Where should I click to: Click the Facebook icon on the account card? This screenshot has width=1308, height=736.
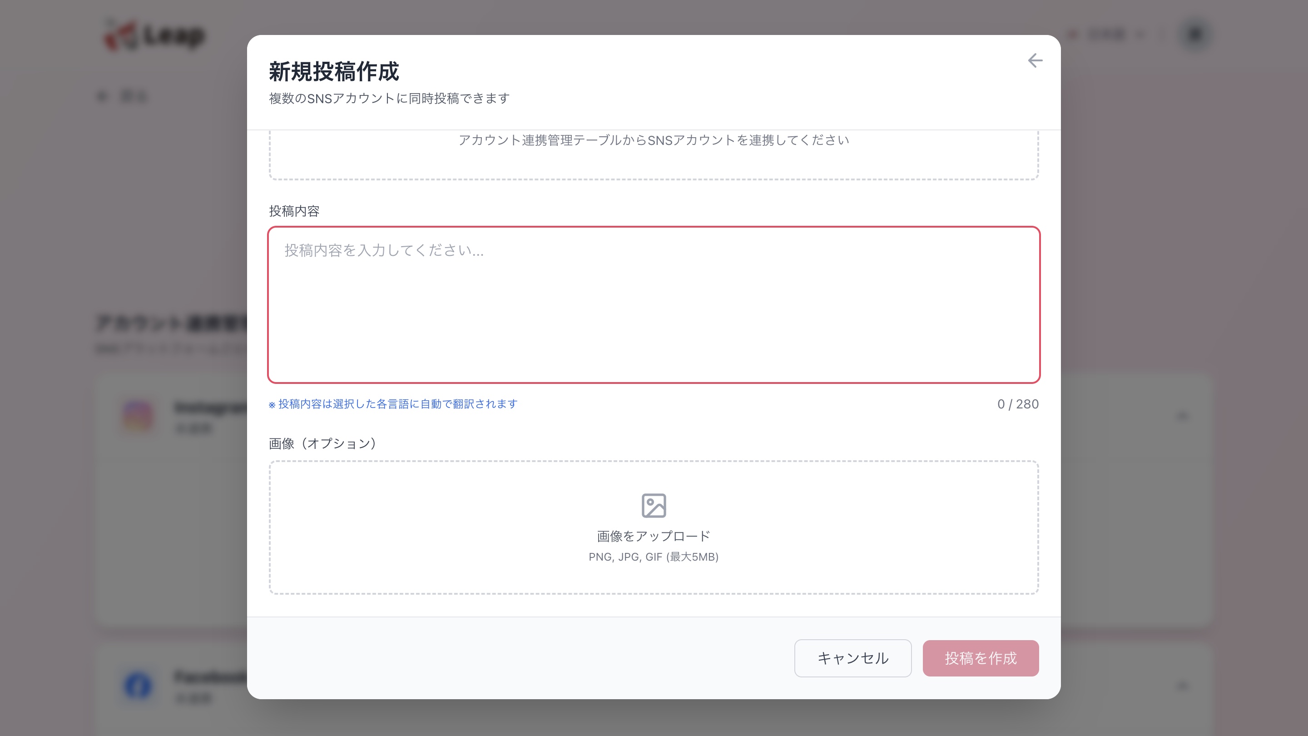click(138, 685)
